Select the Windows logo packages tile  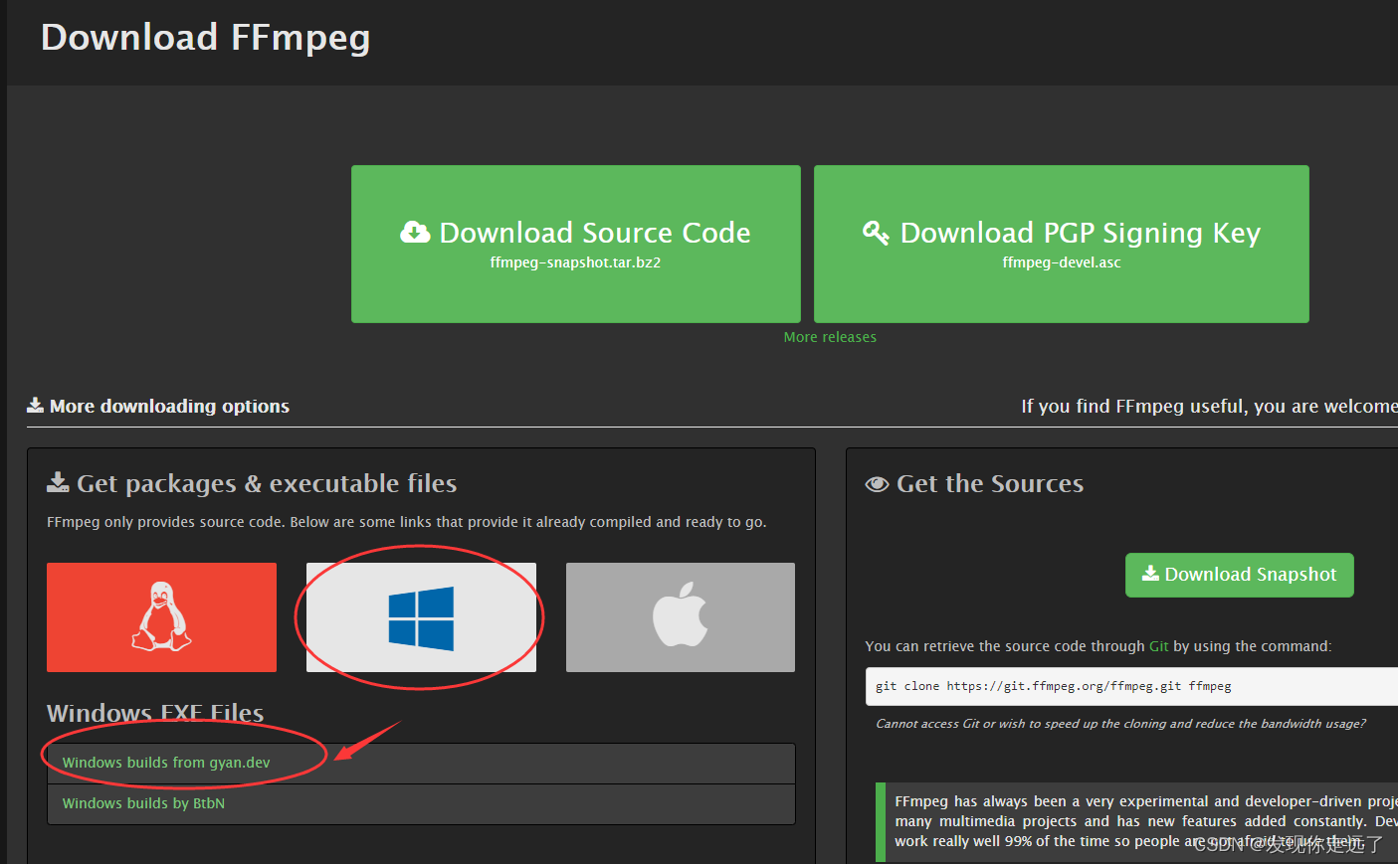coord(421,617)
